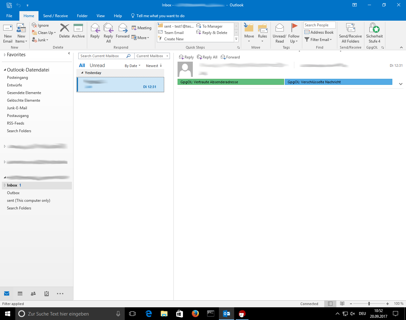This screenshot has width=406, height=320.
Task: Open the Follow Up flag menu
Action: click(x=294, y=33)
